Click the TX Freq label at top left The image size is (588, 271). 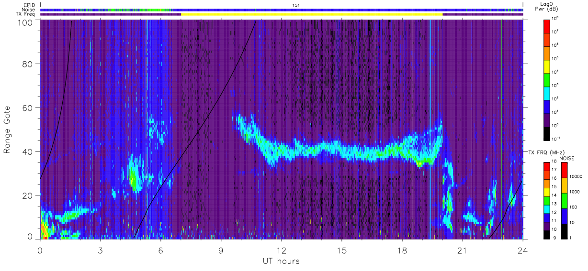tap(26, 14)
